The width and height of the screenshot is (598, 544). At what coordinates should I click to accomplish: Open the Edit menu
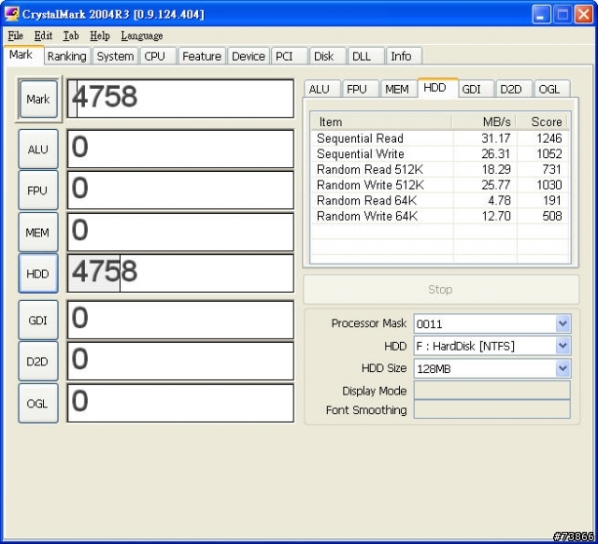pyautogui.click(x=43, y=36)
